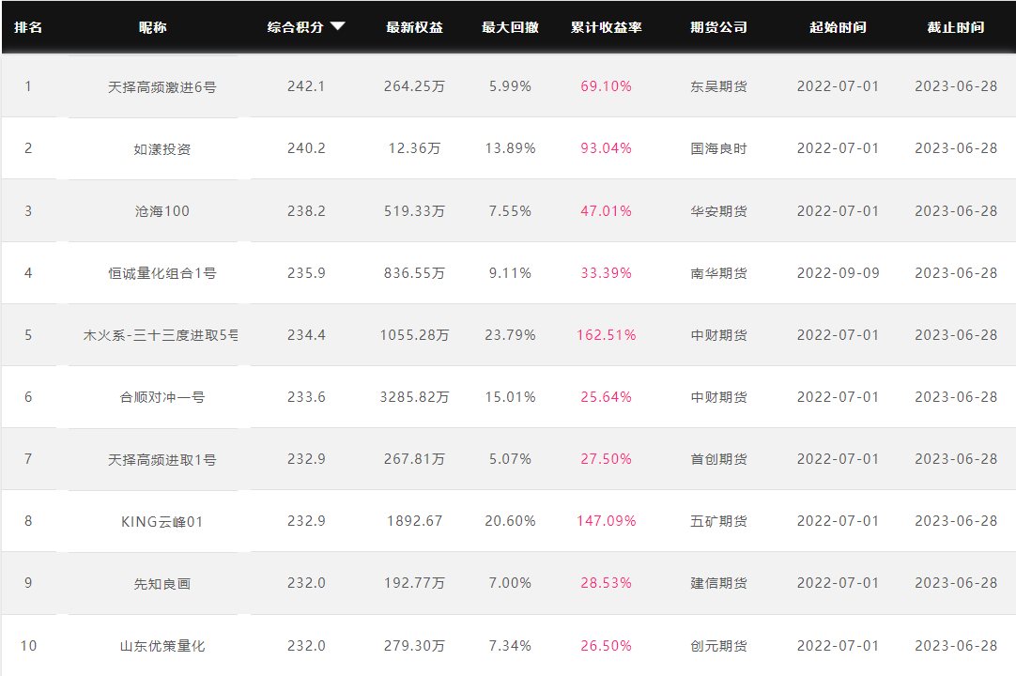Click the 截止时间 column header
Image resolution: width=1016 pixels, height=676 pixels.
956,27
